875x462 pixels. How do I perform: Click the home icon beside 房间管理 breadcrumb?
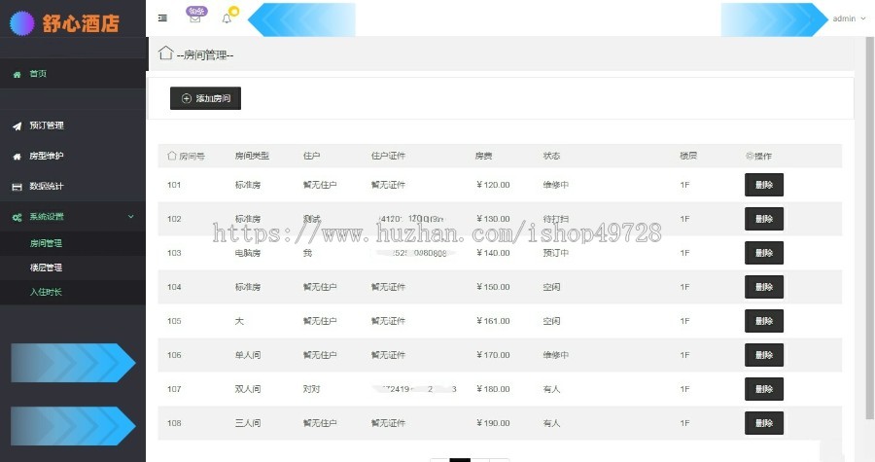pos(165,53)
